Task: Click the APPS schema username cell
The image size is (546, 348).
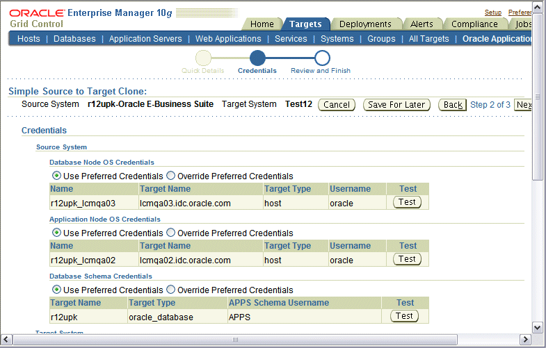Action: [x=305, y=317]
